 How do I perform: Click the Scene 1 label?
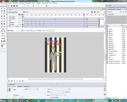pyautogui.click(x=27, y=12)
